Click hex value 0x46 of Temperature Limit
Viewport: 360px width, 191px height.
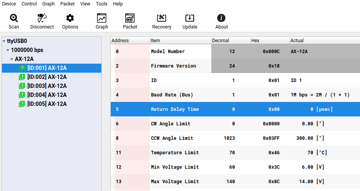[x=274, y=152]
